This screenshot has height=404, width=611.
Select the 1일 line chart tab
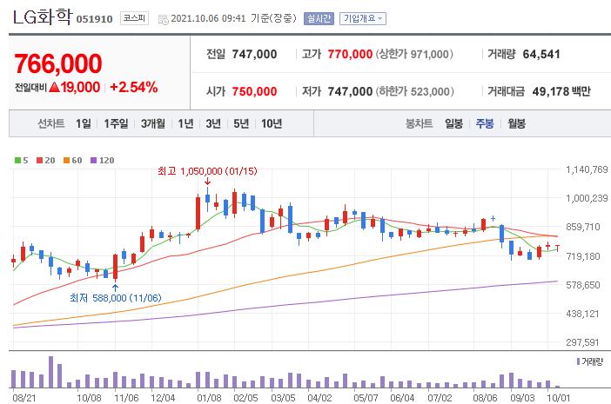pyautogui.click(x=84, y=123)
